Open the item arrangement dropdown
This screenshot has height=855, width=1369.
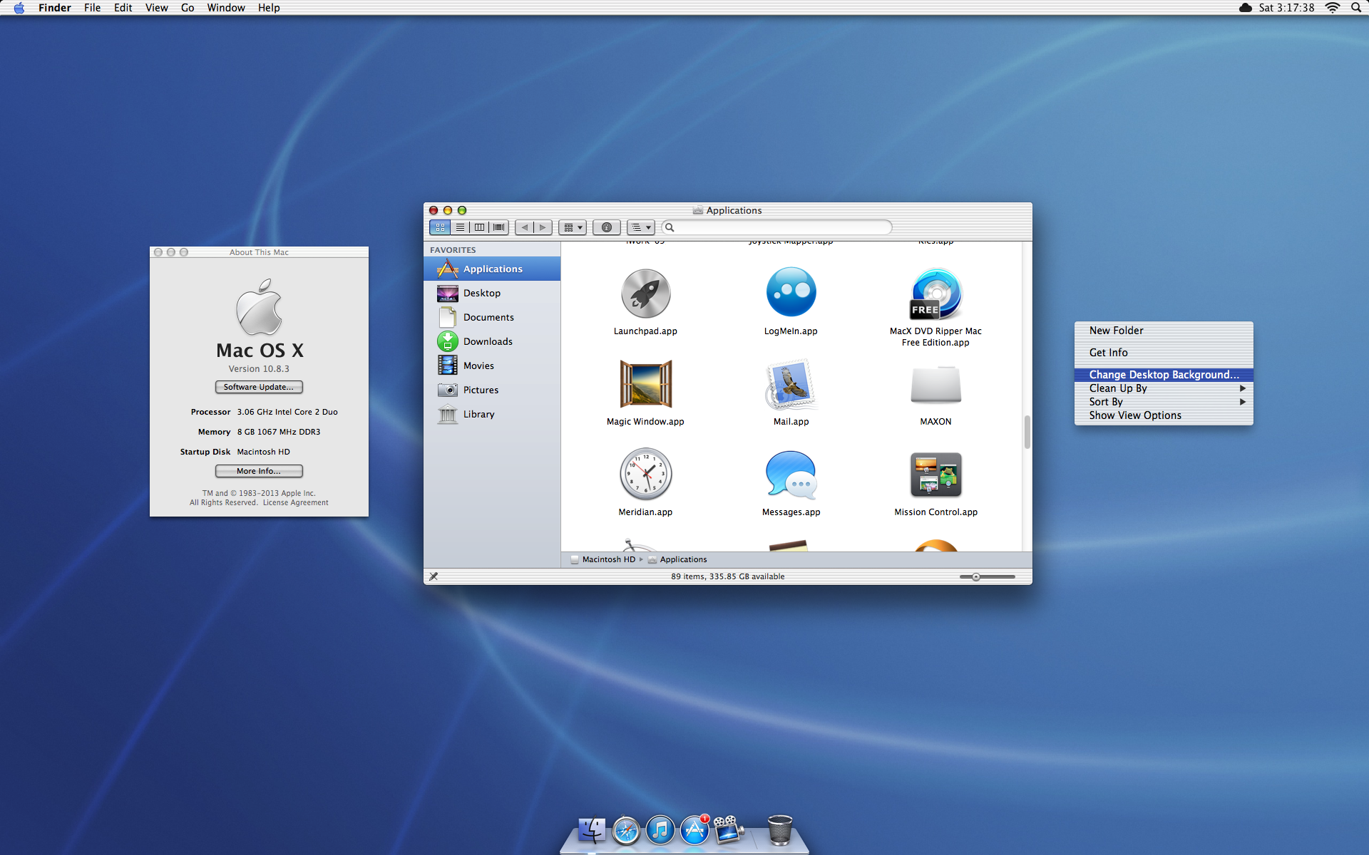tap(573, 227)
